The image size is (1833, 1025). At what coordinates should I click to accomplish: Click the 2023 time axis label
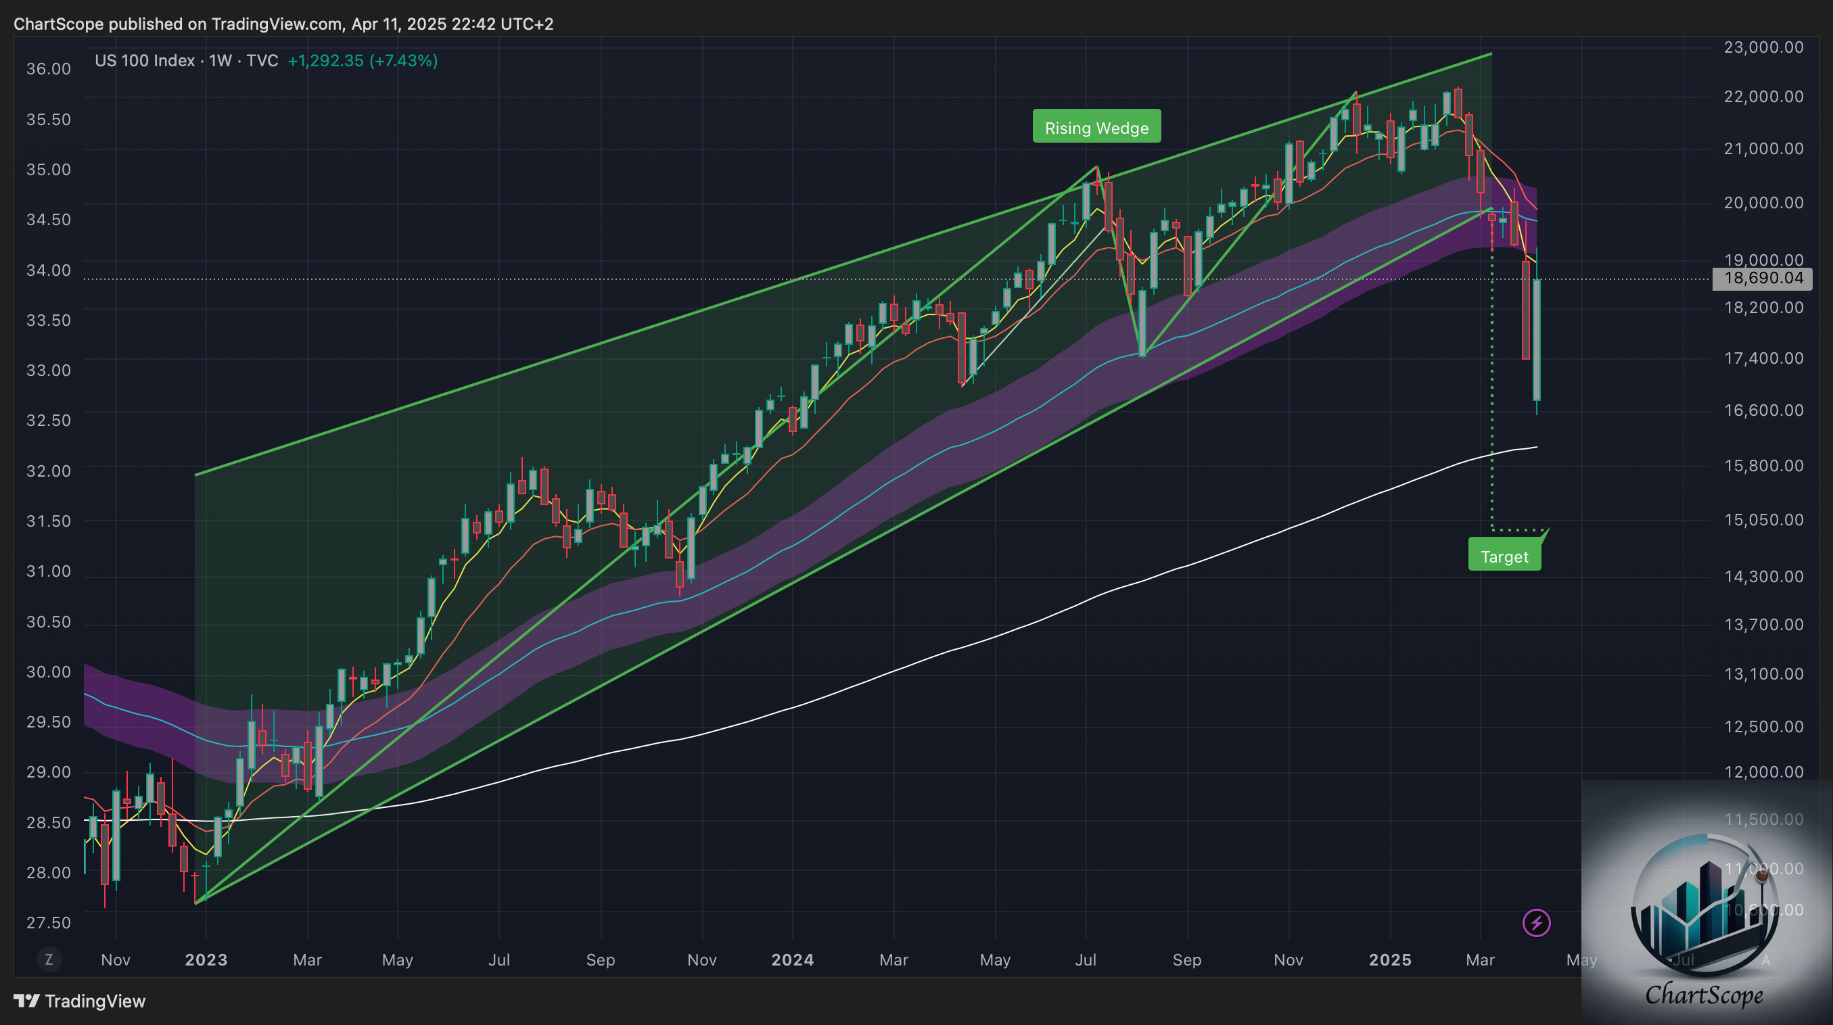pos(206,959)
